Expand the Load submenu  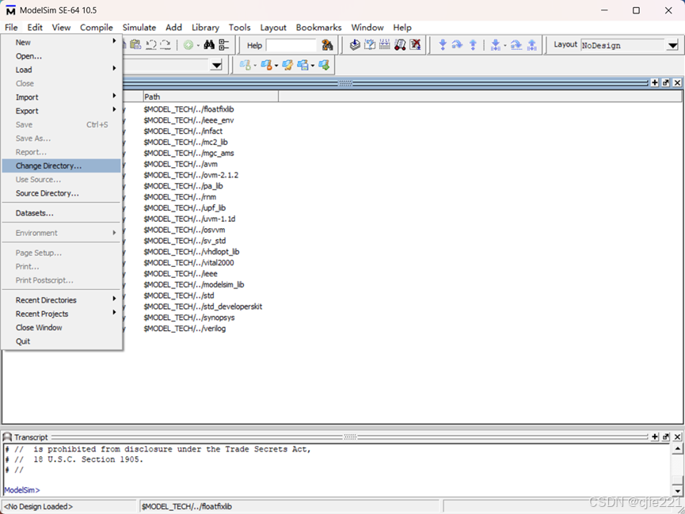click(61, 70)
